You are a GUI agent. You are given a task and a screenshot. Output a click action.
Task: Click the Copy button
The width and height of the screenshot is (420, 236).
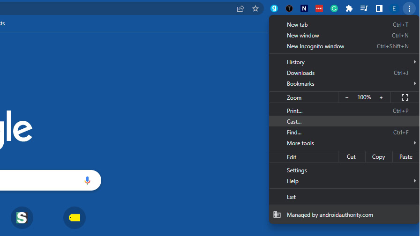point(378,157)
